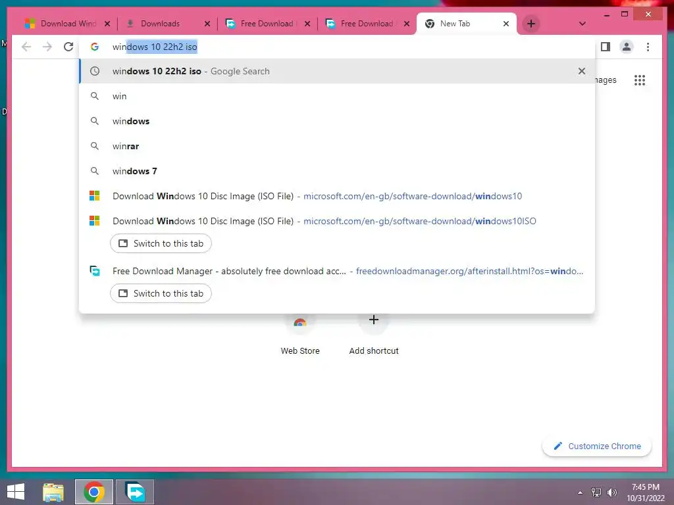Open the network tray icon
This screenshot has width=674, height=505.
pyautogui.click(x=596, y=492)
